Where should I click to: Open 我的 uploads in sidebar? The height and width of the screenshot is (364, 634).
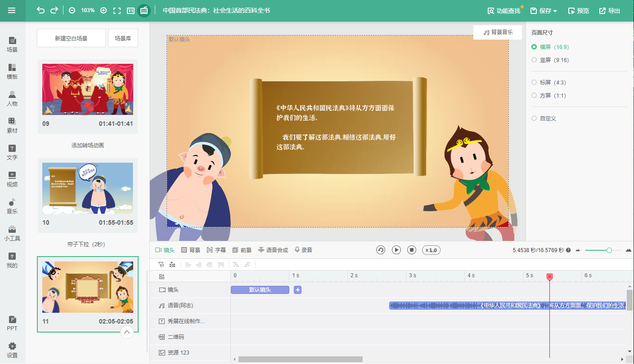(12, 260)
